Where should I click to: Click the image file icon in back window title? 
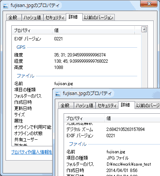click(x=6, y=6)
